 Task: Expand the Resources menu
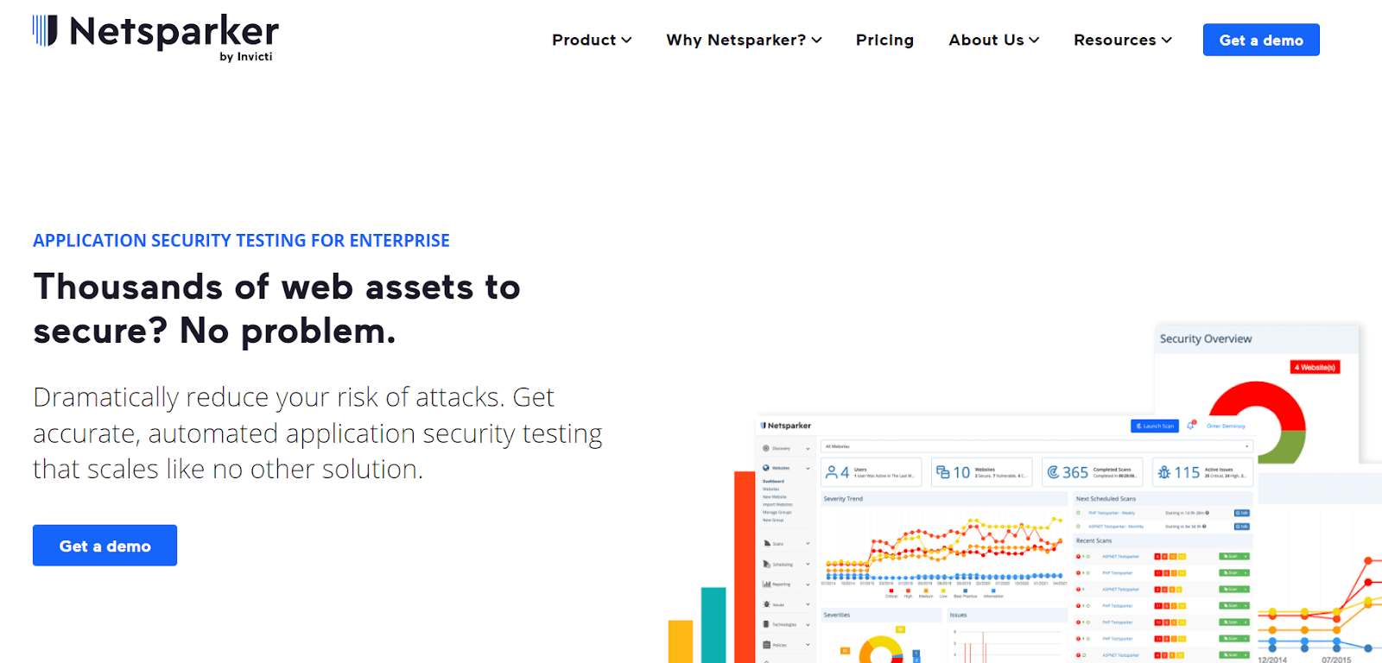pos(1122,40)
